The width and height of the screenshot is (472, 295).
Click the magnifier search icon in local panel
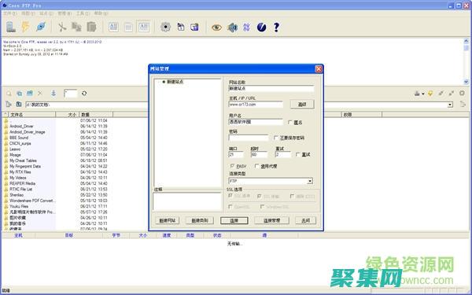(x=9, y=94)
